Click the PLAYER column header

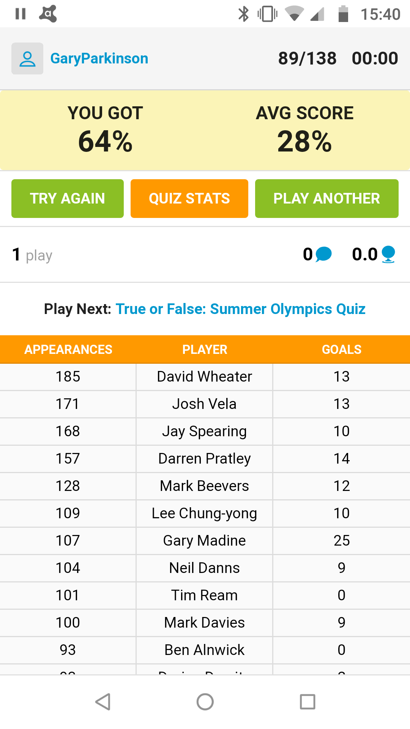click(205, 349)
